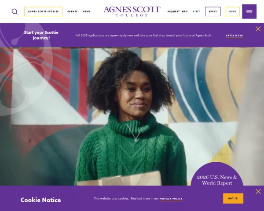The height and width of the screenshot is (211, 264).
Task: Dismiss the Cookie Notice with X icon
Action: pos(258,192)
